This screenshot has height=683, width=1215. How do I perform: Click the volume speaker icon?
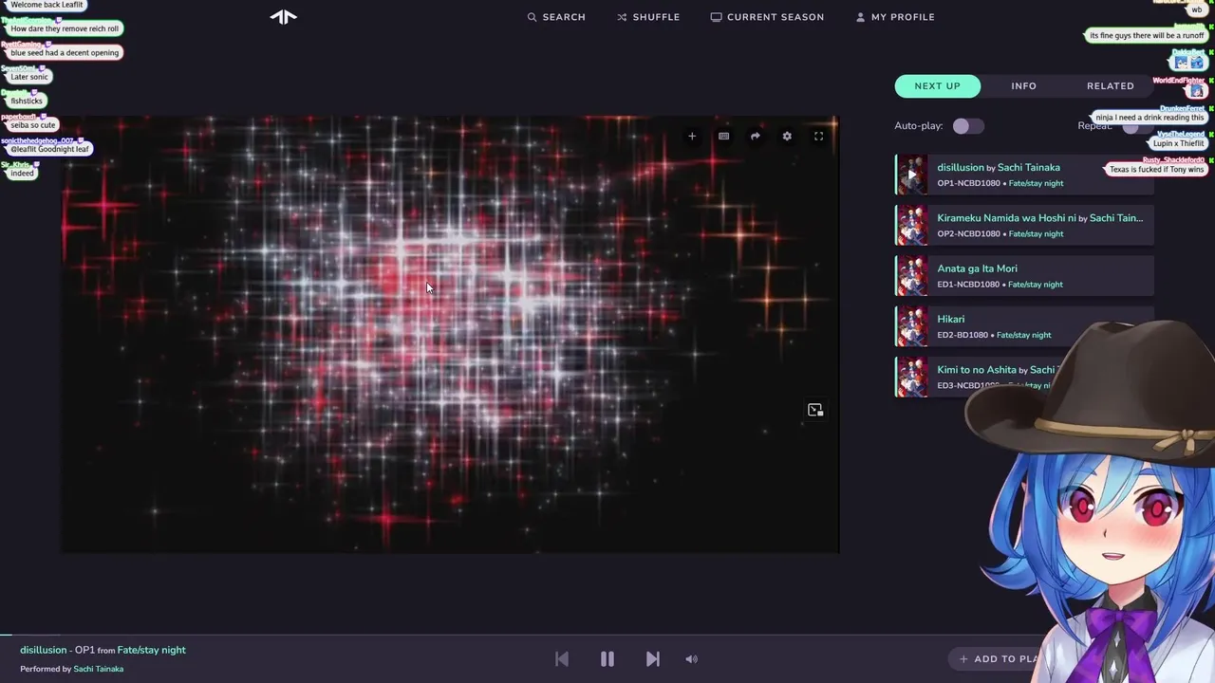691,659
